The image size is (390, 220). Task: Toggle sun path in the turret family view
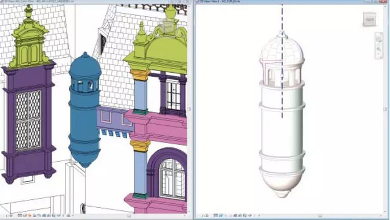pyautogui.click(x=226, y=215)
